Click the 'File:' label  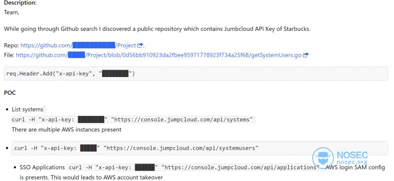click(x=9, y=55)
